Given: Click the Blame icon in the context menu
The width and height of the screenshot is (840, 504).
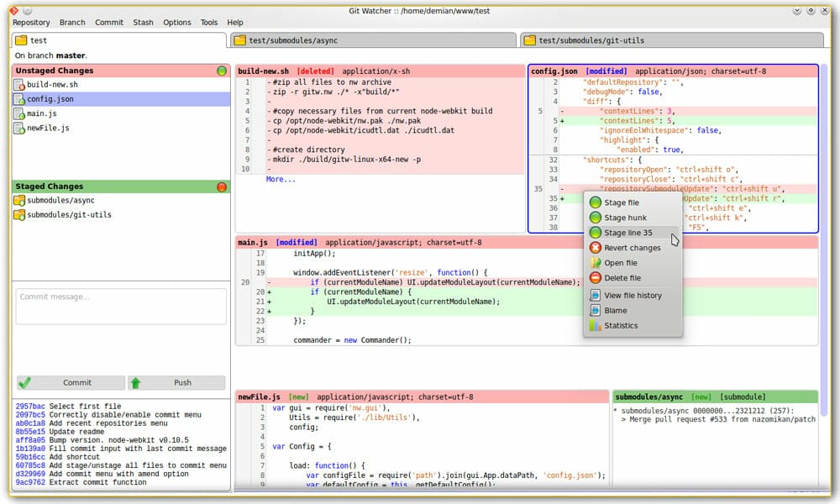Looking at the screenshot, I should (x=595, y=310).
